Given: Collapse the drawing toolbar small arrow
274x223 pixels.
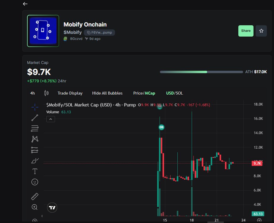Looking at the screenshot, I should (42, 216).
